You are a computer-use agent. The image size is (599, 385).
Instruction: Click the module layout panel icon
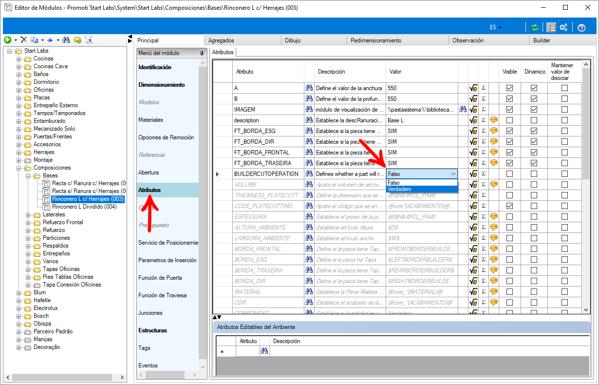pos(551,27)
